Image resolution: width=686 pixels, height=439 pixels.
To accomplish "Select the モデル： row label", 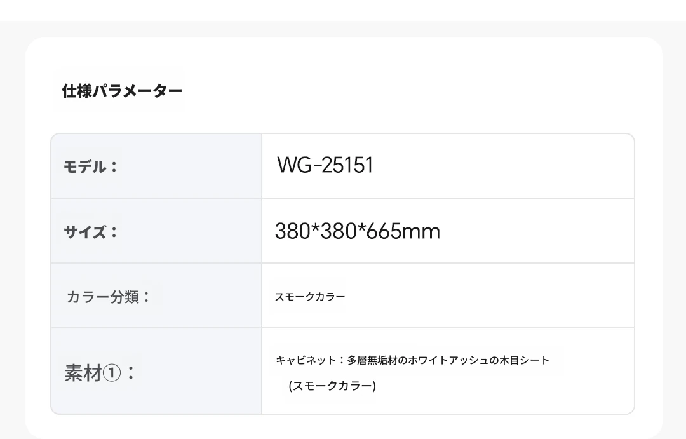I will tap(91, 167).
